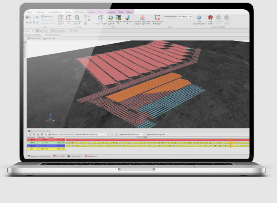
Task: Open the Print contextual tab
Action: (x=101, y=12)
